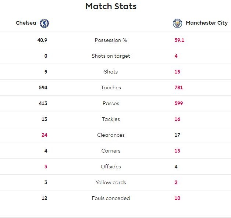
Task: Select the Passes stat label
Action: point(111,103)
